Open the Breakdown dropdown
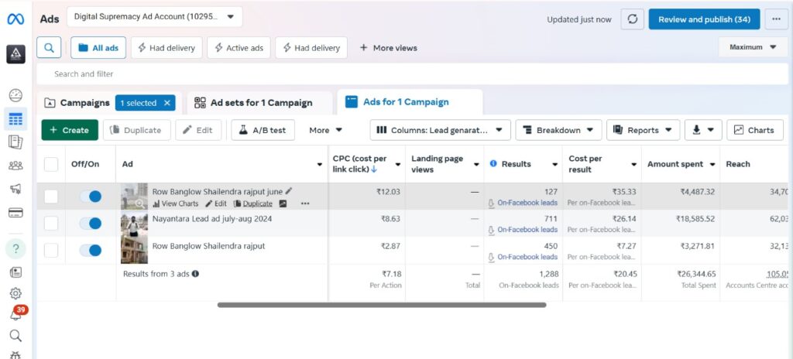 (x=558, y=130)
